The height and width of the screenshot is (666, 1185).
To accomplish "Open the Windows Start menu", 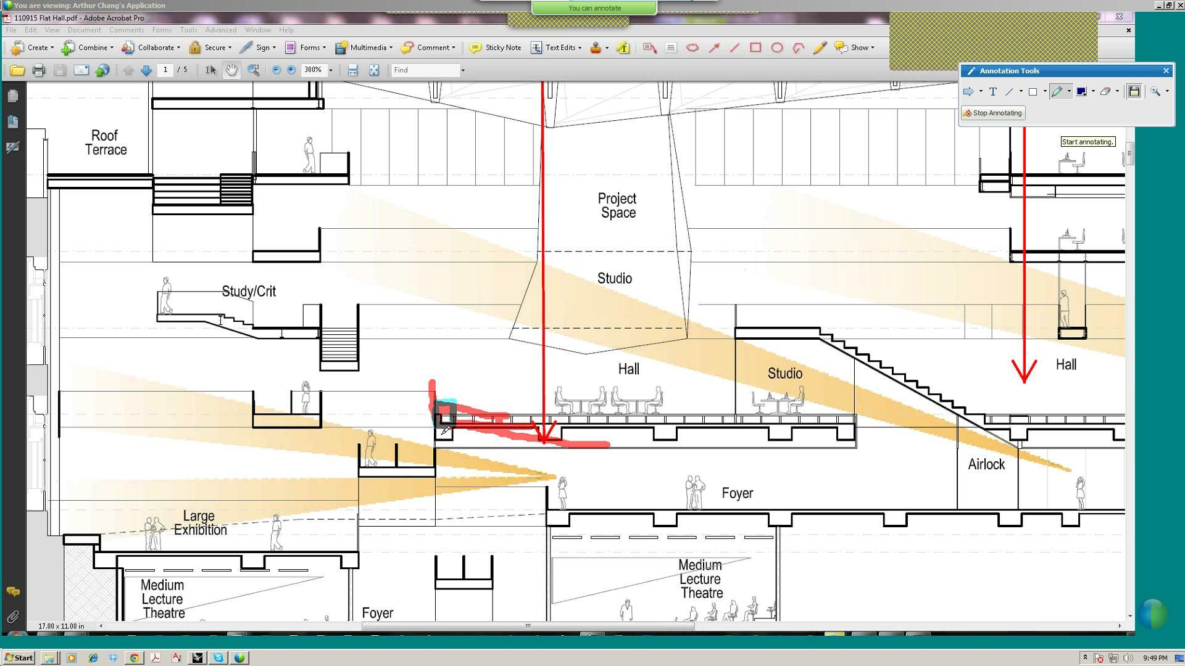I will 19,657.
